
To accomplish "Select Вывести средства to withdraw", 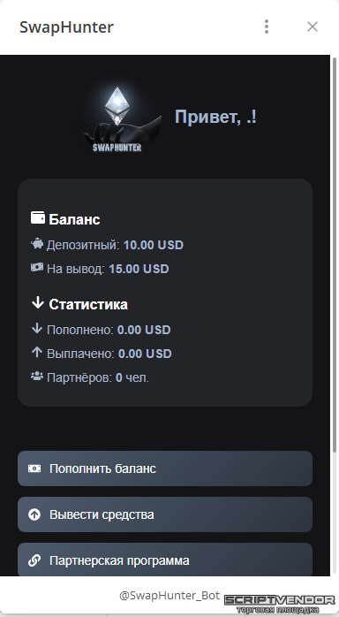I will [x=165, y=514].
